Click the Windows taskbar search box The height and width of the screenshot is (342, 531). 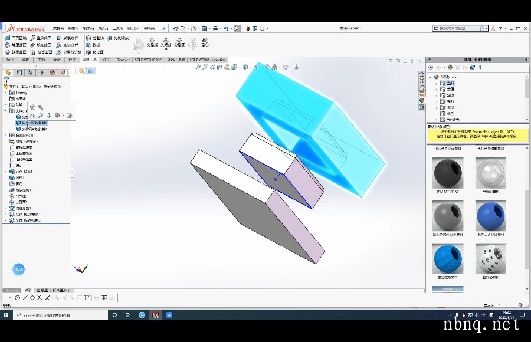pos(61,315)
